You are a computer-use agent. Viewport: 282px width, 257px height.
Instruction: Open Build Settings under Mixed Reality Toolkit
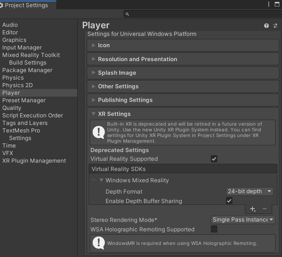[28, 63]
